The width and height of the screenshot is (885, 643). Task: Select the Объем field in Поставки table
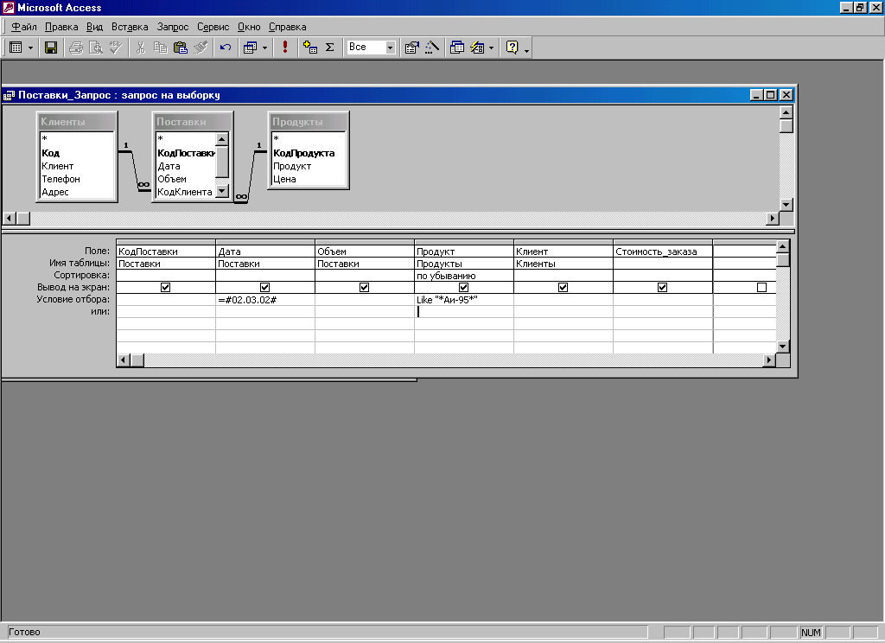[x=186, y=179]
